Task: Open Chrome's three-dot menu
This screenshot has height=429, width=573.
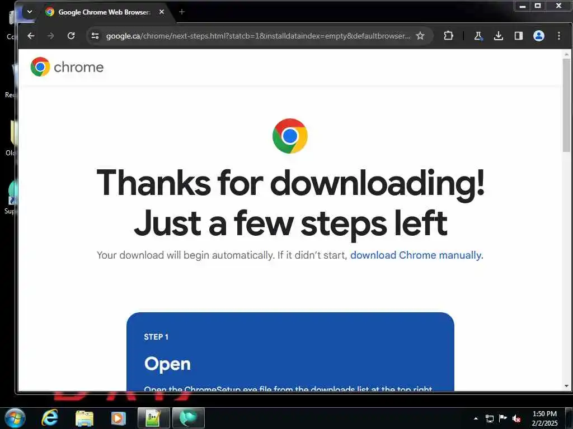Action: tap(559, 36)
